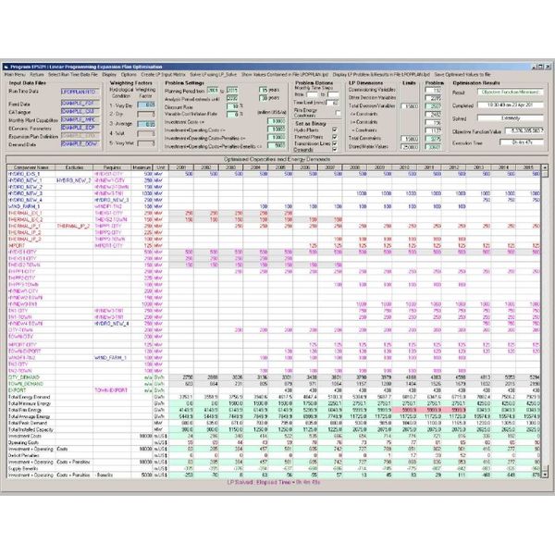Select the Total Installed Capacity row label

(31, 429)
